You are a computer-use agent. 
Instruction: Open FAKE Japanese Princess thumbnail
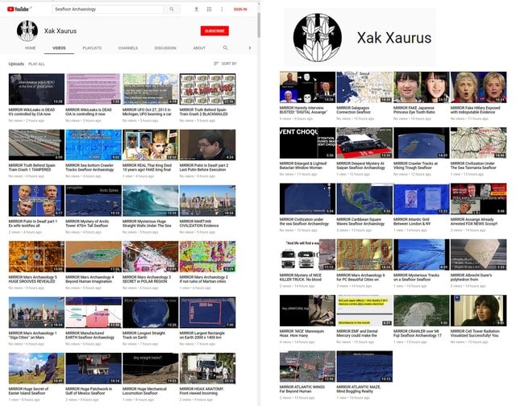pyautogui.click(x=421, y=87)
